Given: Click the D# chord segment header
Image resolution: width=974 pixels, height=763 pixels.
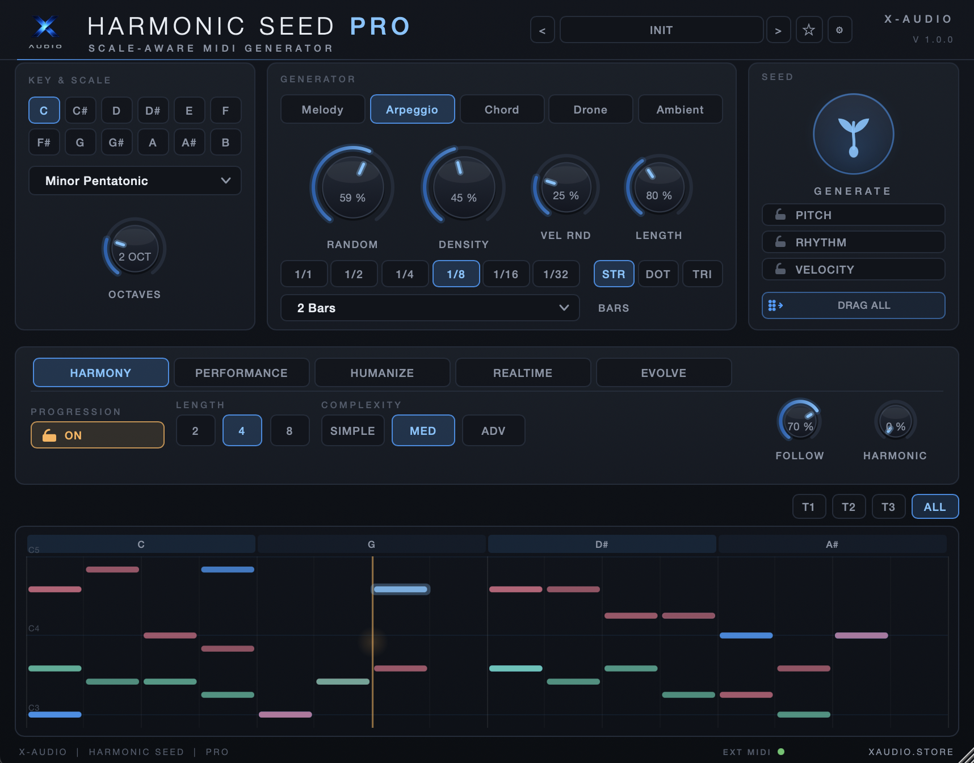Looking at the screenshot, I should point(602,544).
